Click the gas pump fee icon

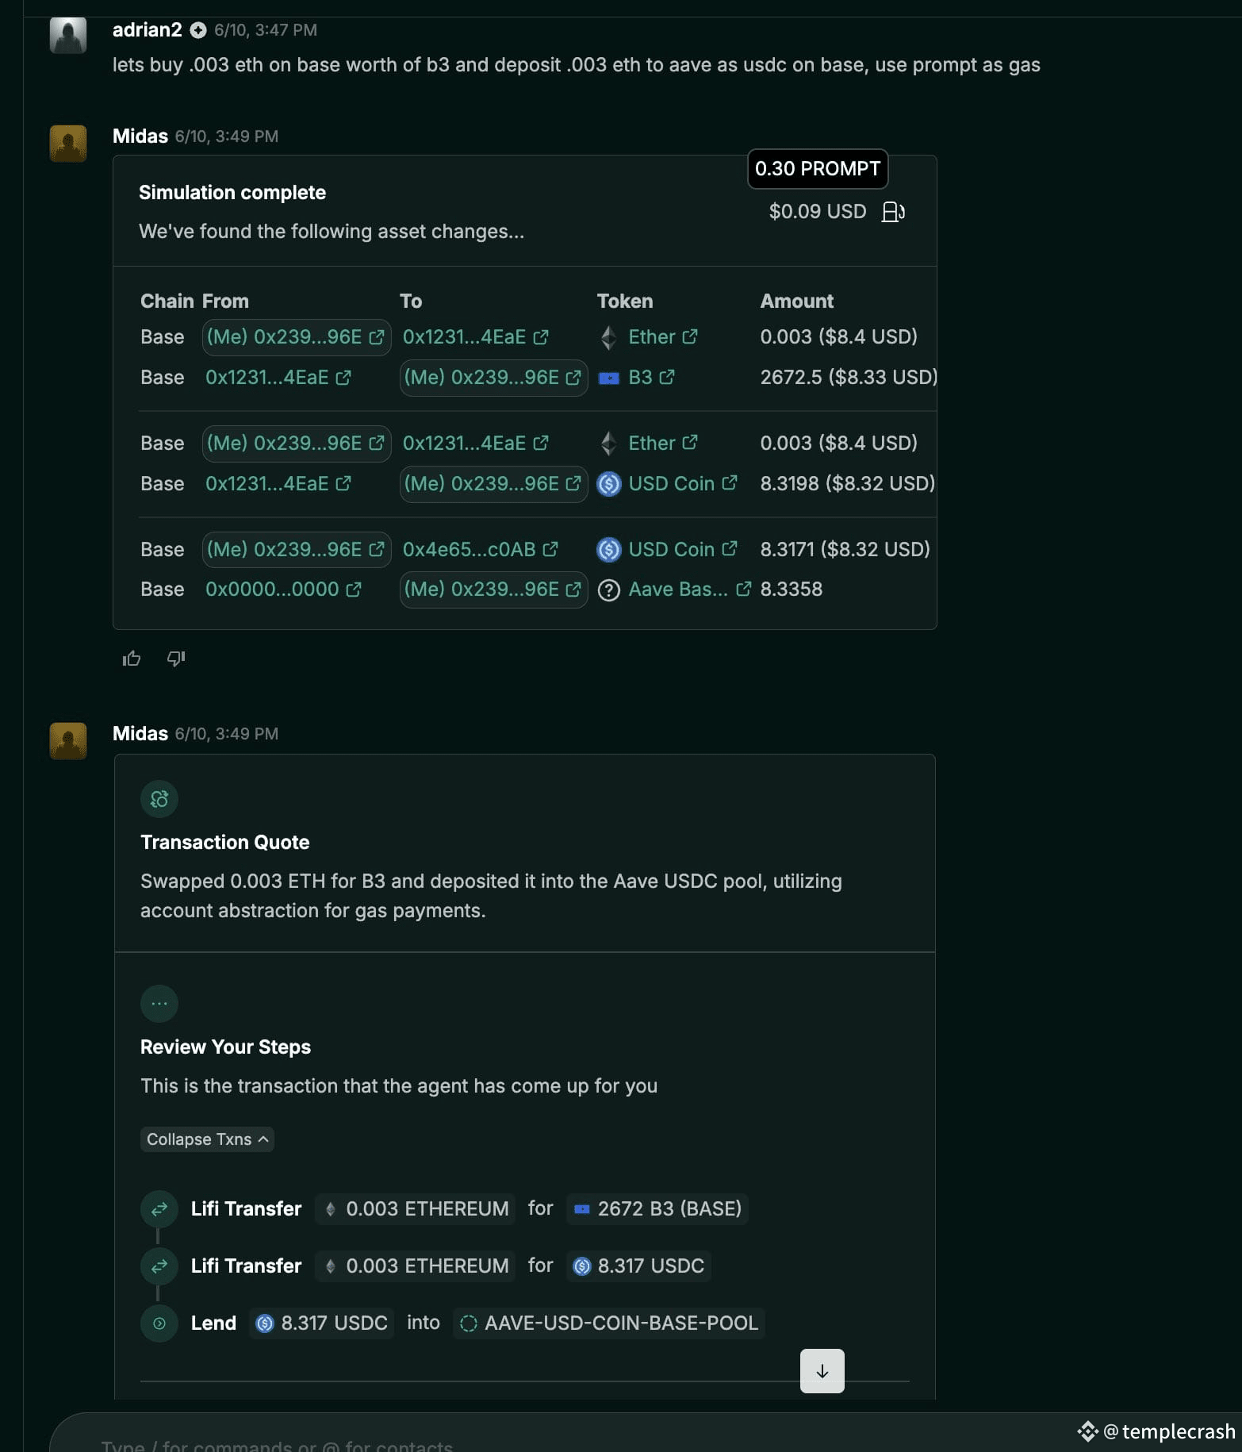894,212
